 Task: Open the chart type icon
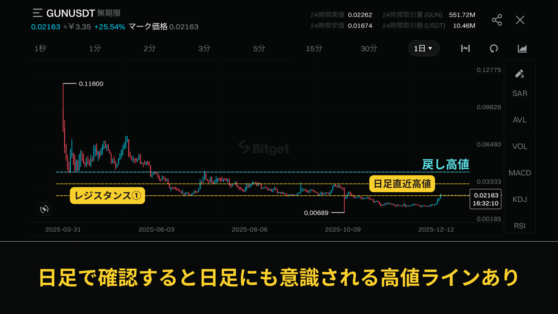click(522, 49)
